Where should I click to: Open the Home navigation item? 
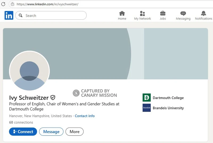tap(122, 15)
